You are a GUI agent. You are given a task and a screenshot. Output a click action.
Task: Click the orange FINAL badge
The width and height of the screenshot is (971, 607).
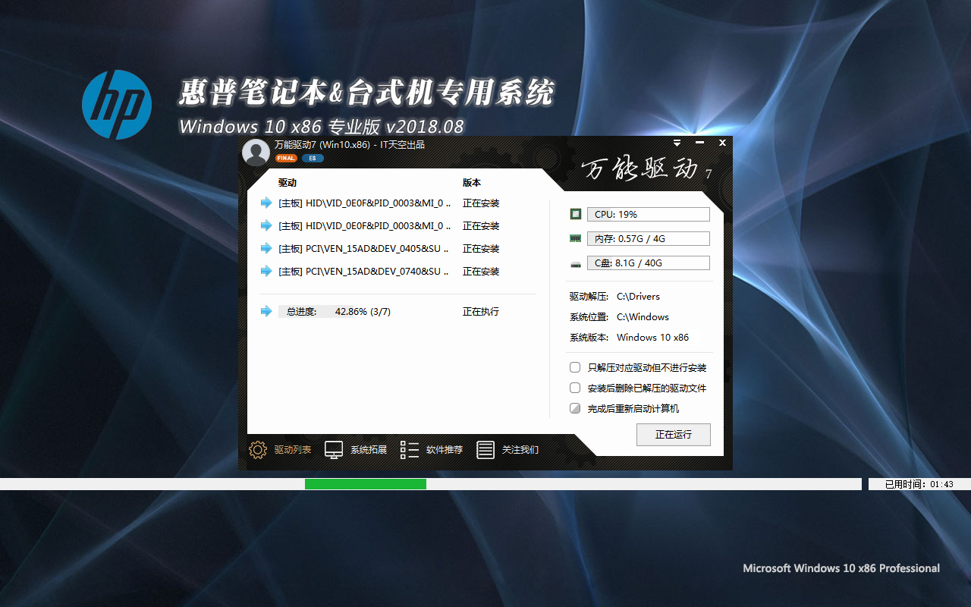click(286, 159)
